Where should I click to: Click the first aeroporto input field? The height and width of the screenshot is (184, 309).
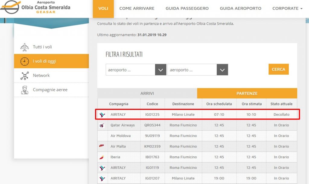coord(130,70)
